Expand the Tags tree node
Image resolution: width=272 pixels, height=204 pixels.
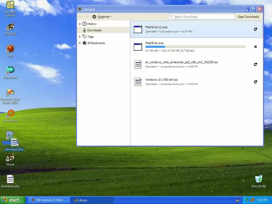coord(80,37)
